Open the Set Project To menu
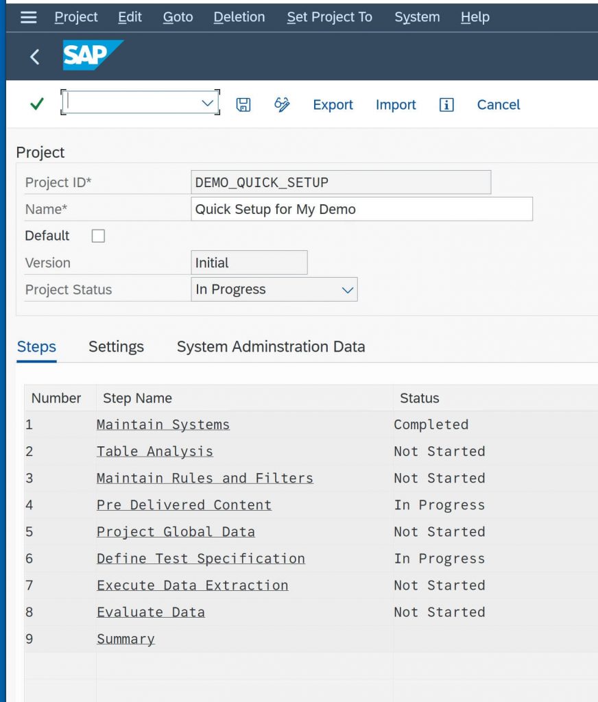This screenshot has width=598, height=702. 329,17
